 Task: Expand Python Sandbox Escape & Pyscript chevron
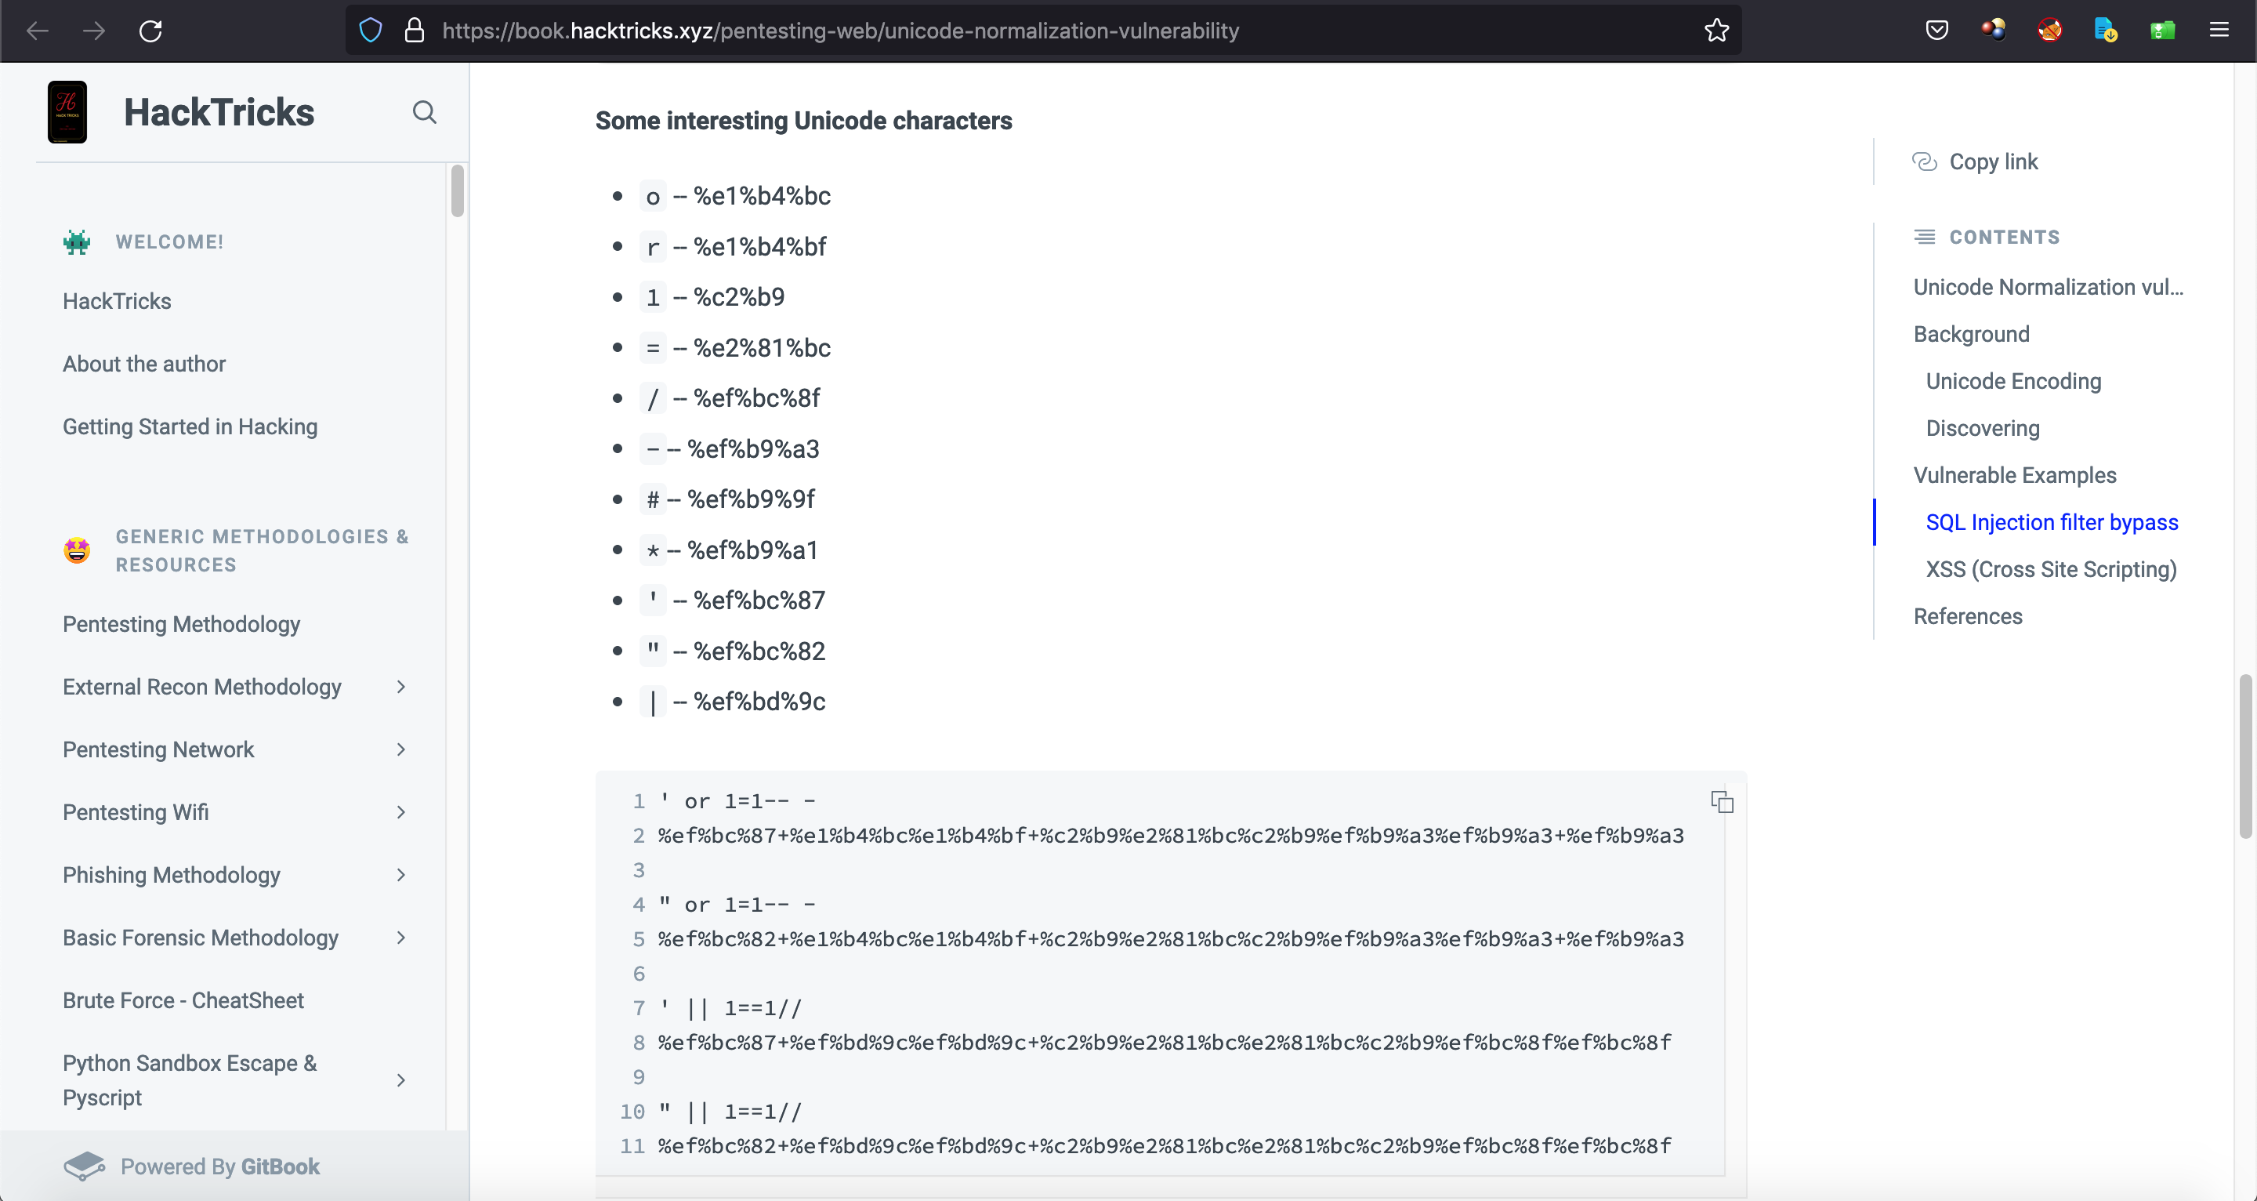tap(401, 1080)
